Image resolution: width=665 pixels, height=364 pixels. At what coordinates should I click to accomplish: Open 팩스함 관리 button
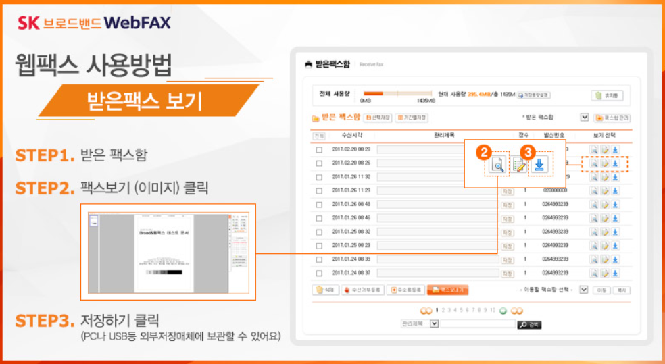coord(612,118)
